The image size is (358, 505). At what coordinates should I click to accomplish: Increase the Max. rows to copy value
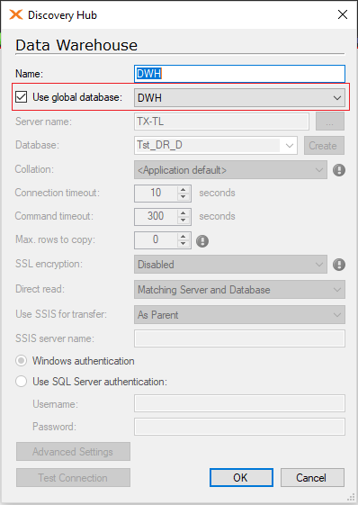183,237
